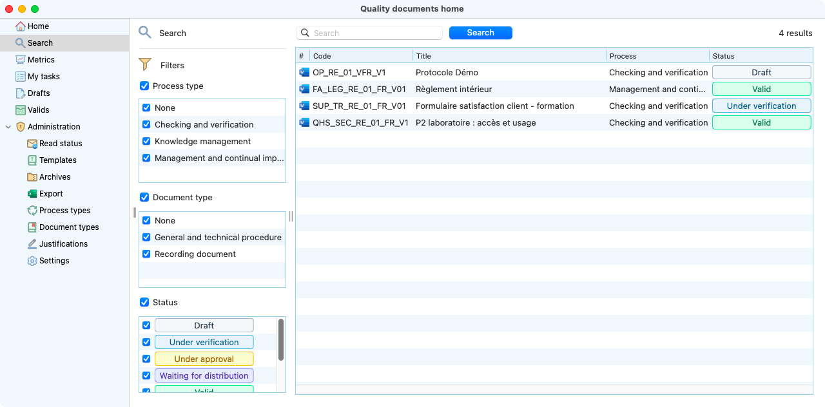Image resolution: width=825 pixels, height=407 pixels.
Task: Click the Administration shield icon
Action: pyautogui.click(x=21, y=127)
